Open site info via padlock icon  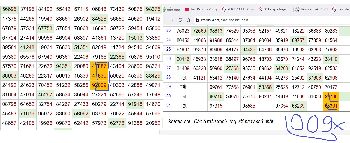click(197, 20)
